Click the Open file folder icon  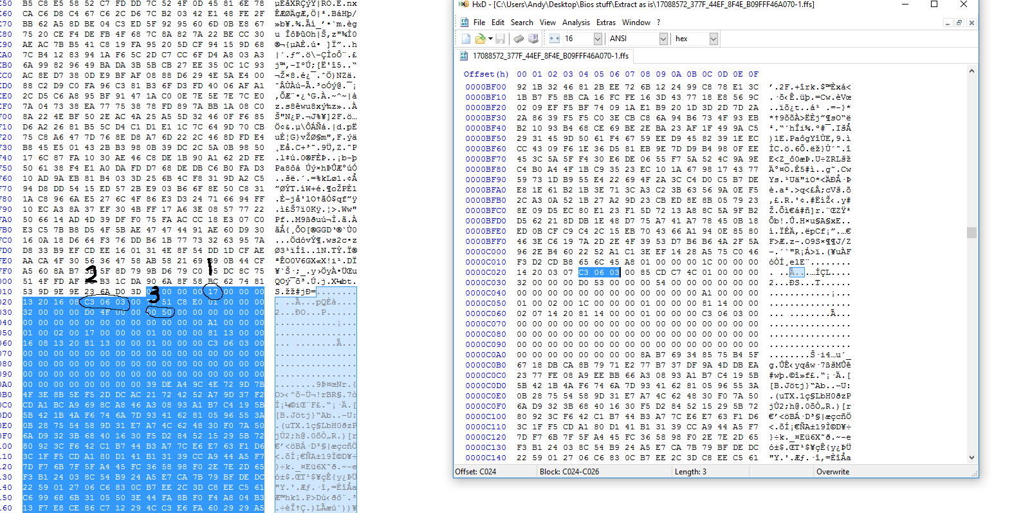click(x=479, y=39)
